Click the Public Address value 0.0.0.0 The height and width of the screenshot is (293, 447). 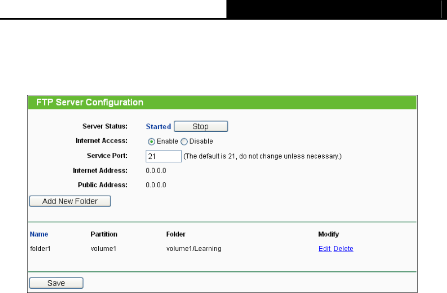click(x=156, y=185)
